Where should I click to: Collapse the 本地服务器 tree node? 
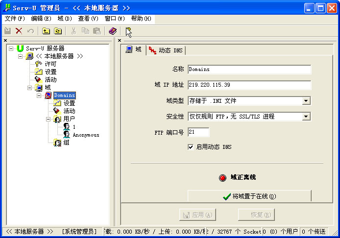(x=20, y=57)
